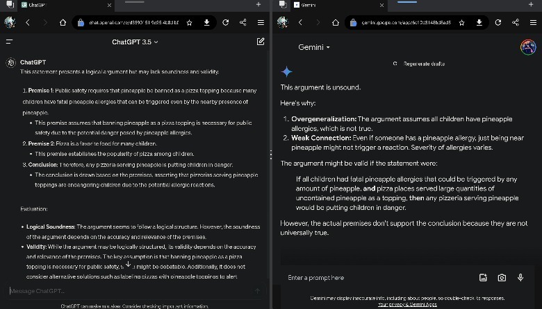The image size is (542, 309).
Task: Expand the ChatGPT 3.5 model dropdown
Action: coord(135,42)
